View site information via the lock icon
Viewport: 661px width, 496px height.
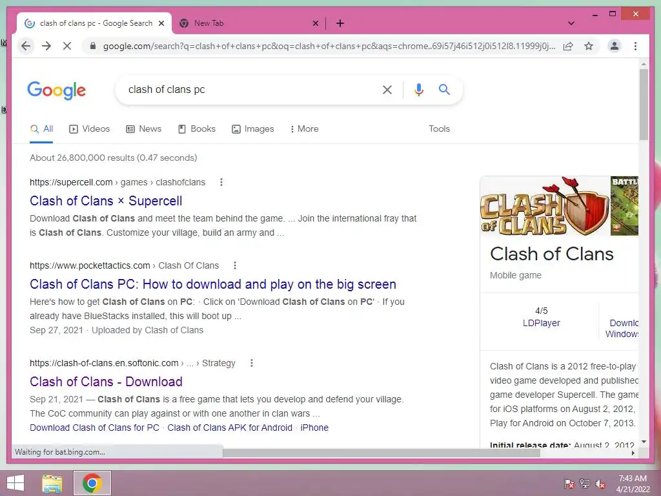(x=93, y=46)
